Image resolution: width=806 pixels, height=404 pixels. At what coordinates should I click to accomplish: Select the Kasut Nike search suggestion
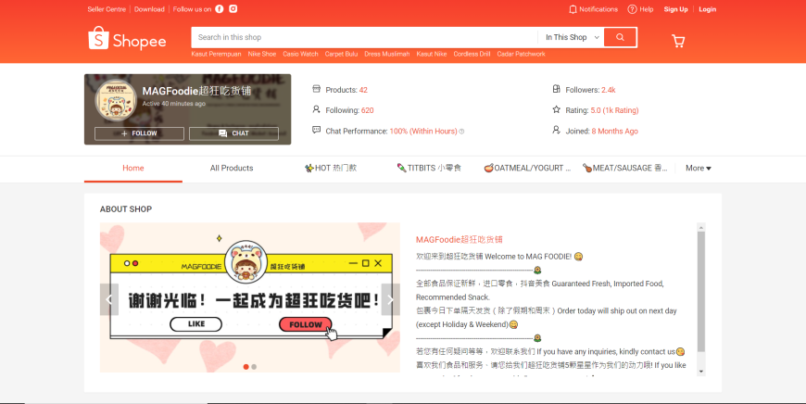[432, 54]
